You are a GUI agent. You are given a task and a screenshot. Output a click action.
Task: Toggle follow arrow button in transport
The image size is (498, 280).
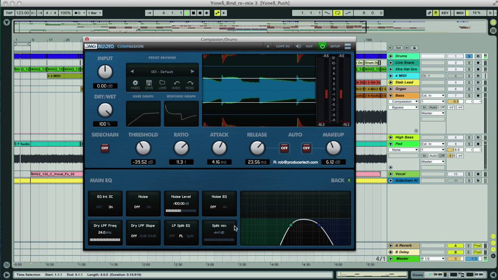click(x=149, y=13)
